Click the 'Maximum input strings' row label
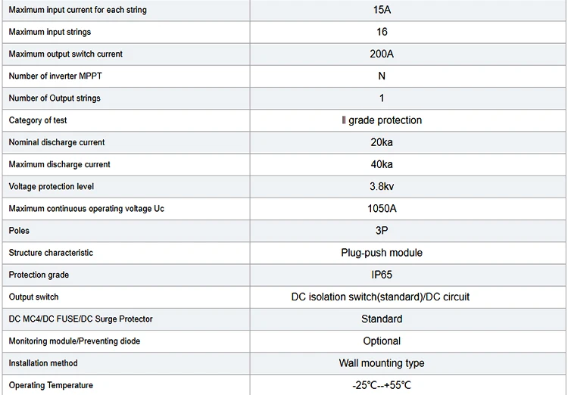 pos(50,32)
